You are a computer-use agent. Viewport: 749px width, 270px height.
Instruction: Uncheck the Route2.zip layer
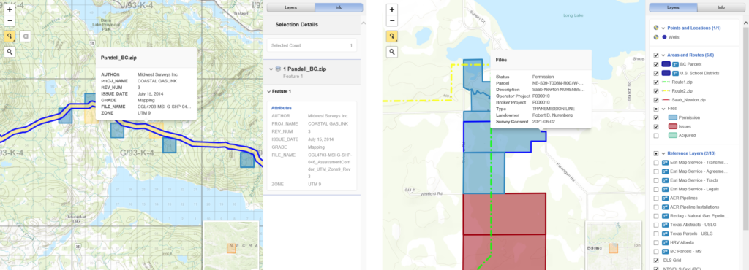coord(656,90)
